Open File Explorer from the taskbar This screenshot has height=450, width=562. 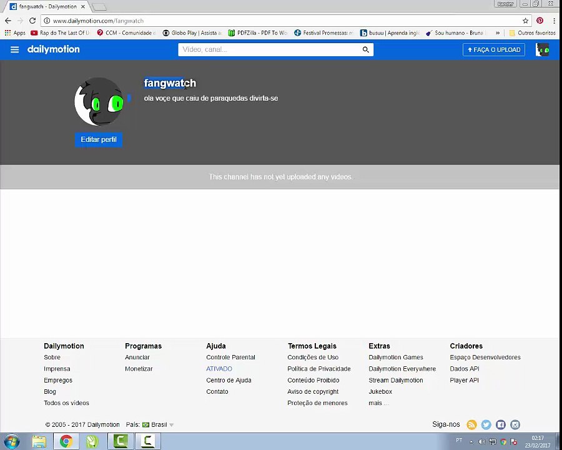point(39,441)
